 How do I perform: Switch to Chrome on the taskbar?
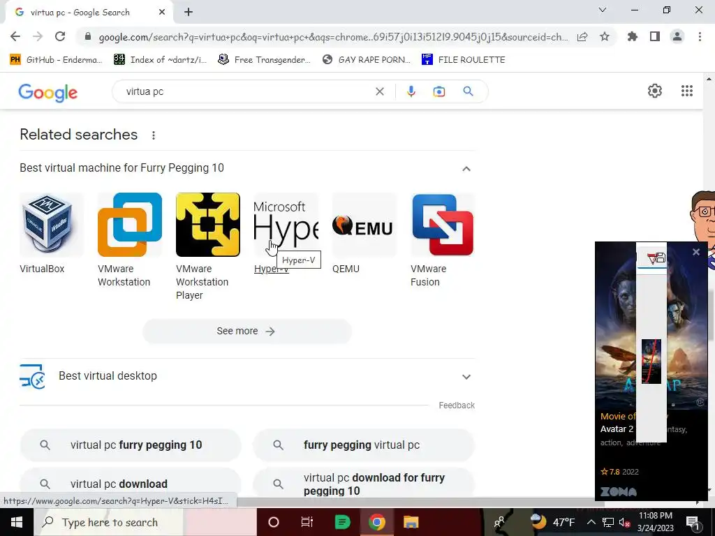point(376,522)
